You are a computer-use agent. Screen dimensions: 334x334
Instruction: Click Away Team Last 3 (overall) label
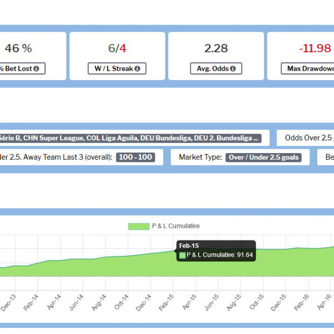(68, 157)
